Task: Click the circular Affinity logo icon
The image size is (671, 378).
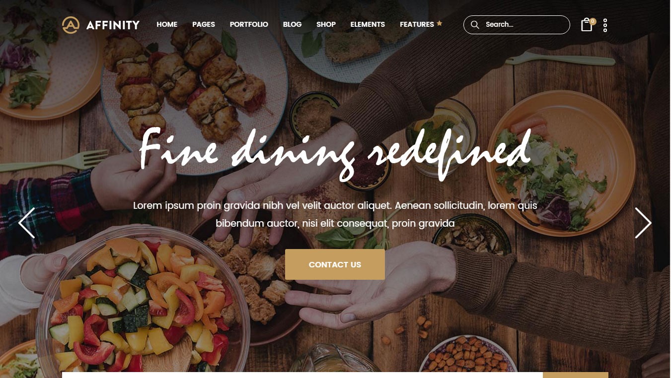Action: pyautogui.click(x=71, y=25)
